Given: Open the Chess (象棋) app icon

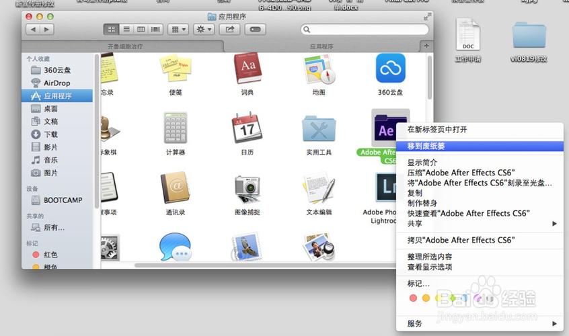Looking at the screenshot, I should pyautogui.click(x=110, y=128).
